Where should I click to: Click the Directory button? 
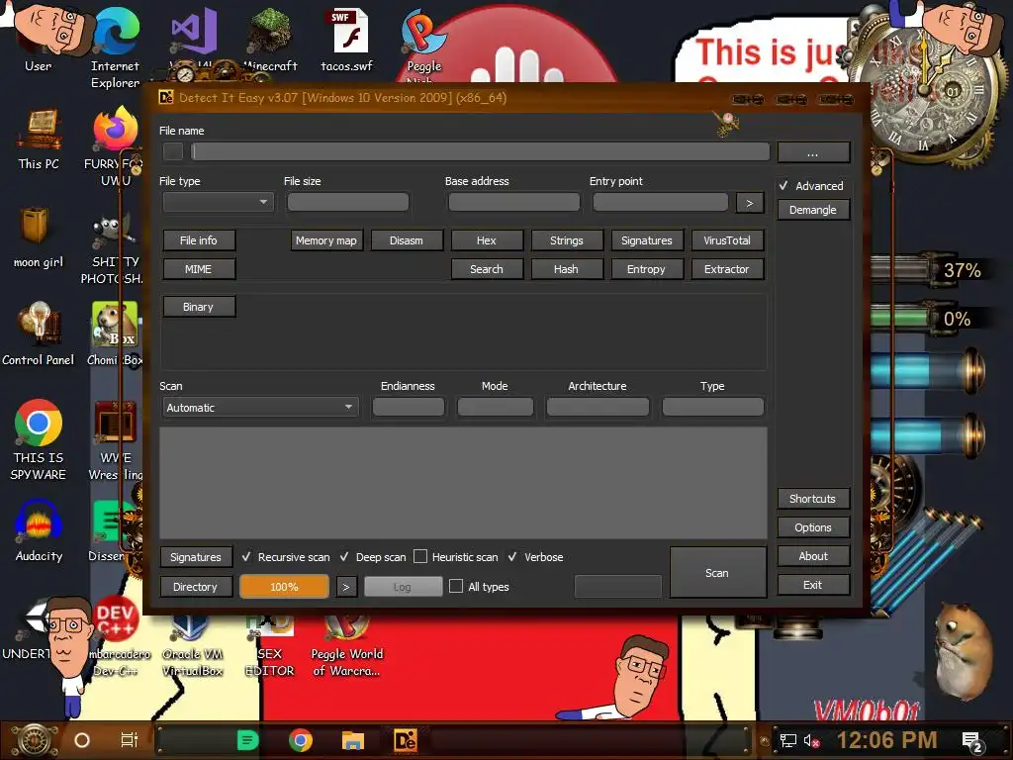pos(196,587)
